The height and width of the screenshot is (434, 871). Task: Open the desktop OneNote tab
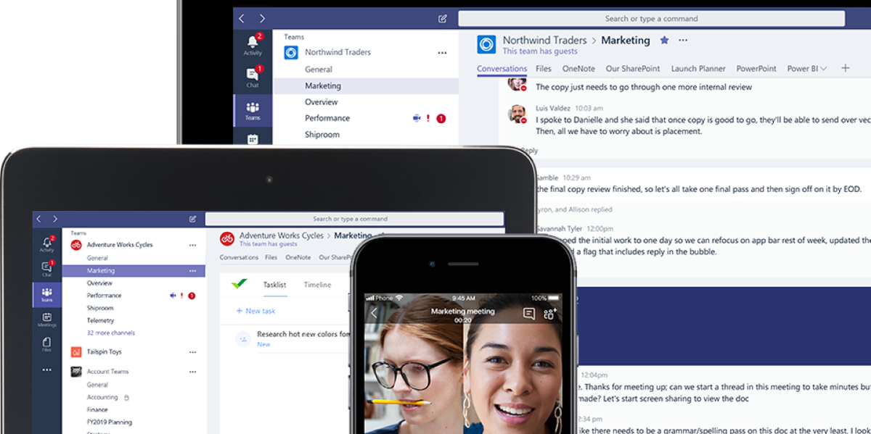point(578,69)
